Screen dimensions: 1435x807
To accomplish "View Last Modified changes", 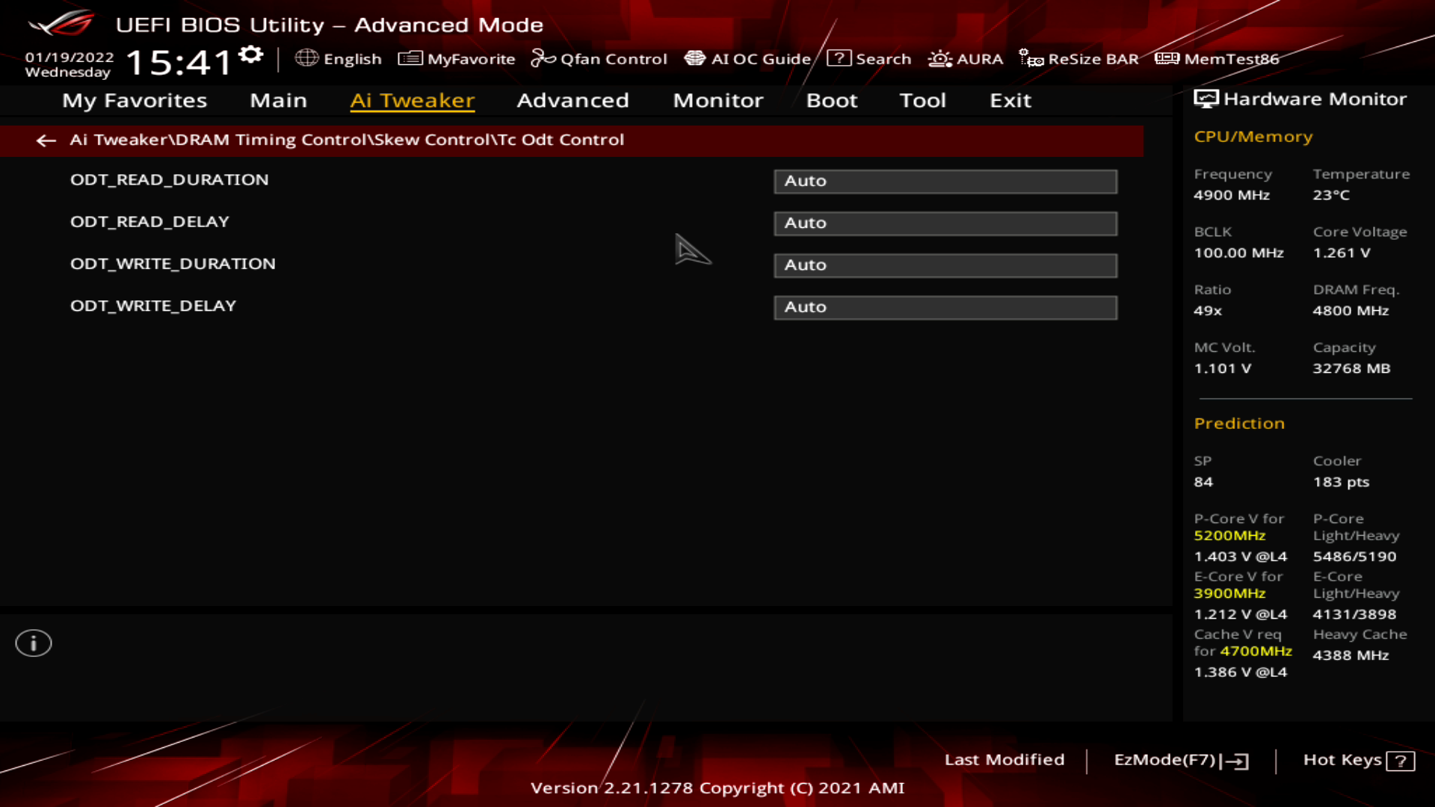I will 1005,759.
